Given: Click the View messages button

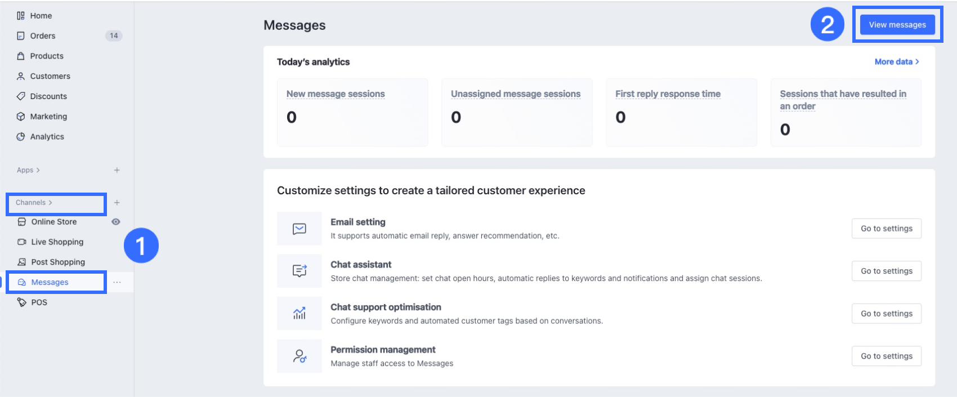Looking at the screenshot, I should point(897,25).
